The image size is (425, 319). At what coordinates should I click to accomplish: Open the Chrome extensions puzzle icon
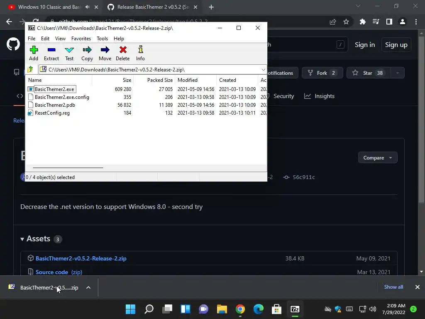(x=362, y=22)
